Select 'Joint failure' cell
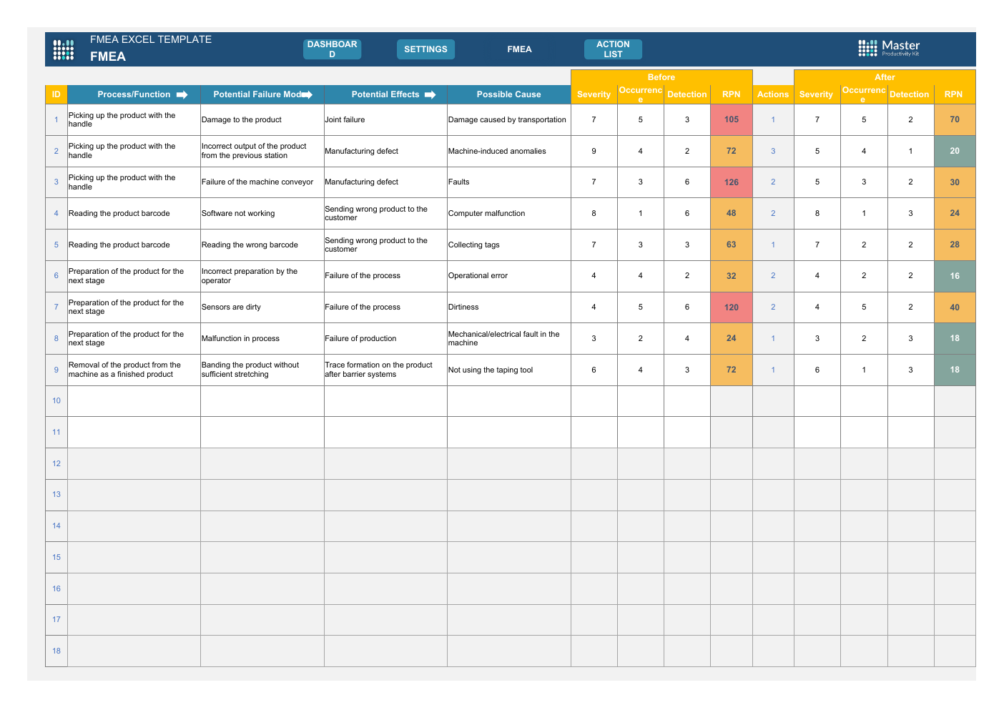Image resolution: width=1004 pixels, height=710 pixels. (385, 119)
